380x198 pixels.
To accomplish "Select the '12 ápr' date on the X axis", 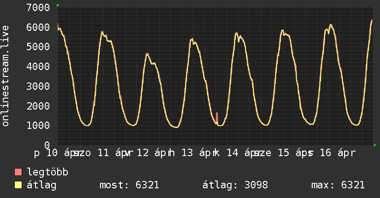I will click(x=154, y=152).
